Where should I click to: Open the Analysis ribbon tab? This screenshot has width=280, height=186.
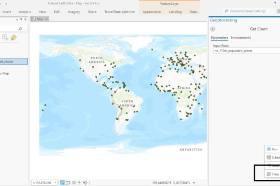pyautogui.click(x=25, y=12)
